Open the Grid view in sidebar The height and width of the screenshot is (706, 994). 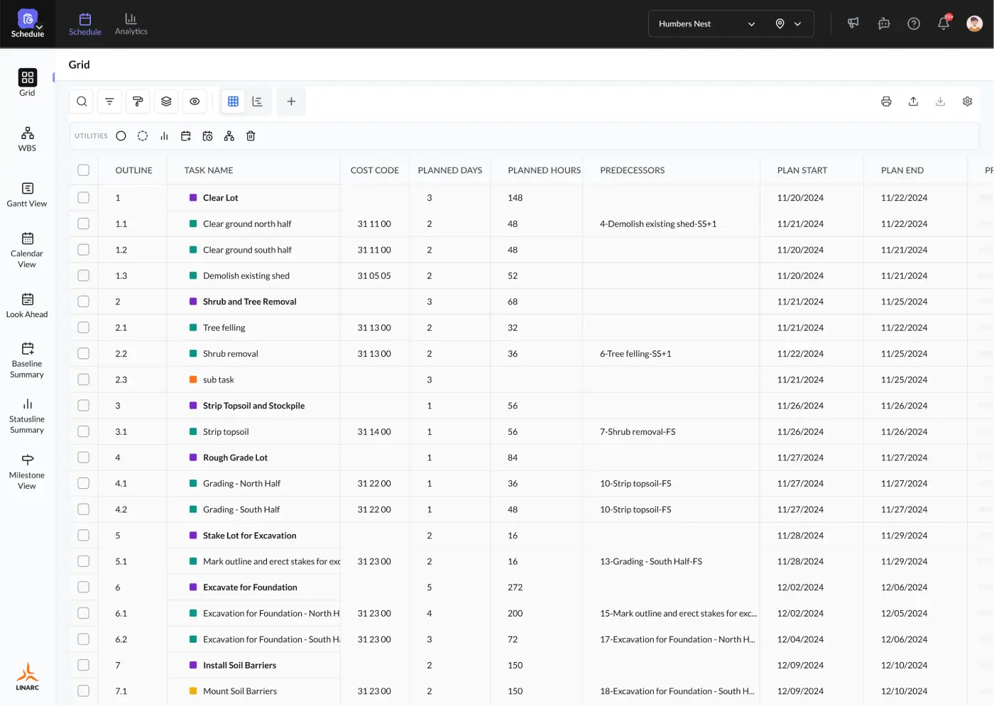[x=27, y=82]
